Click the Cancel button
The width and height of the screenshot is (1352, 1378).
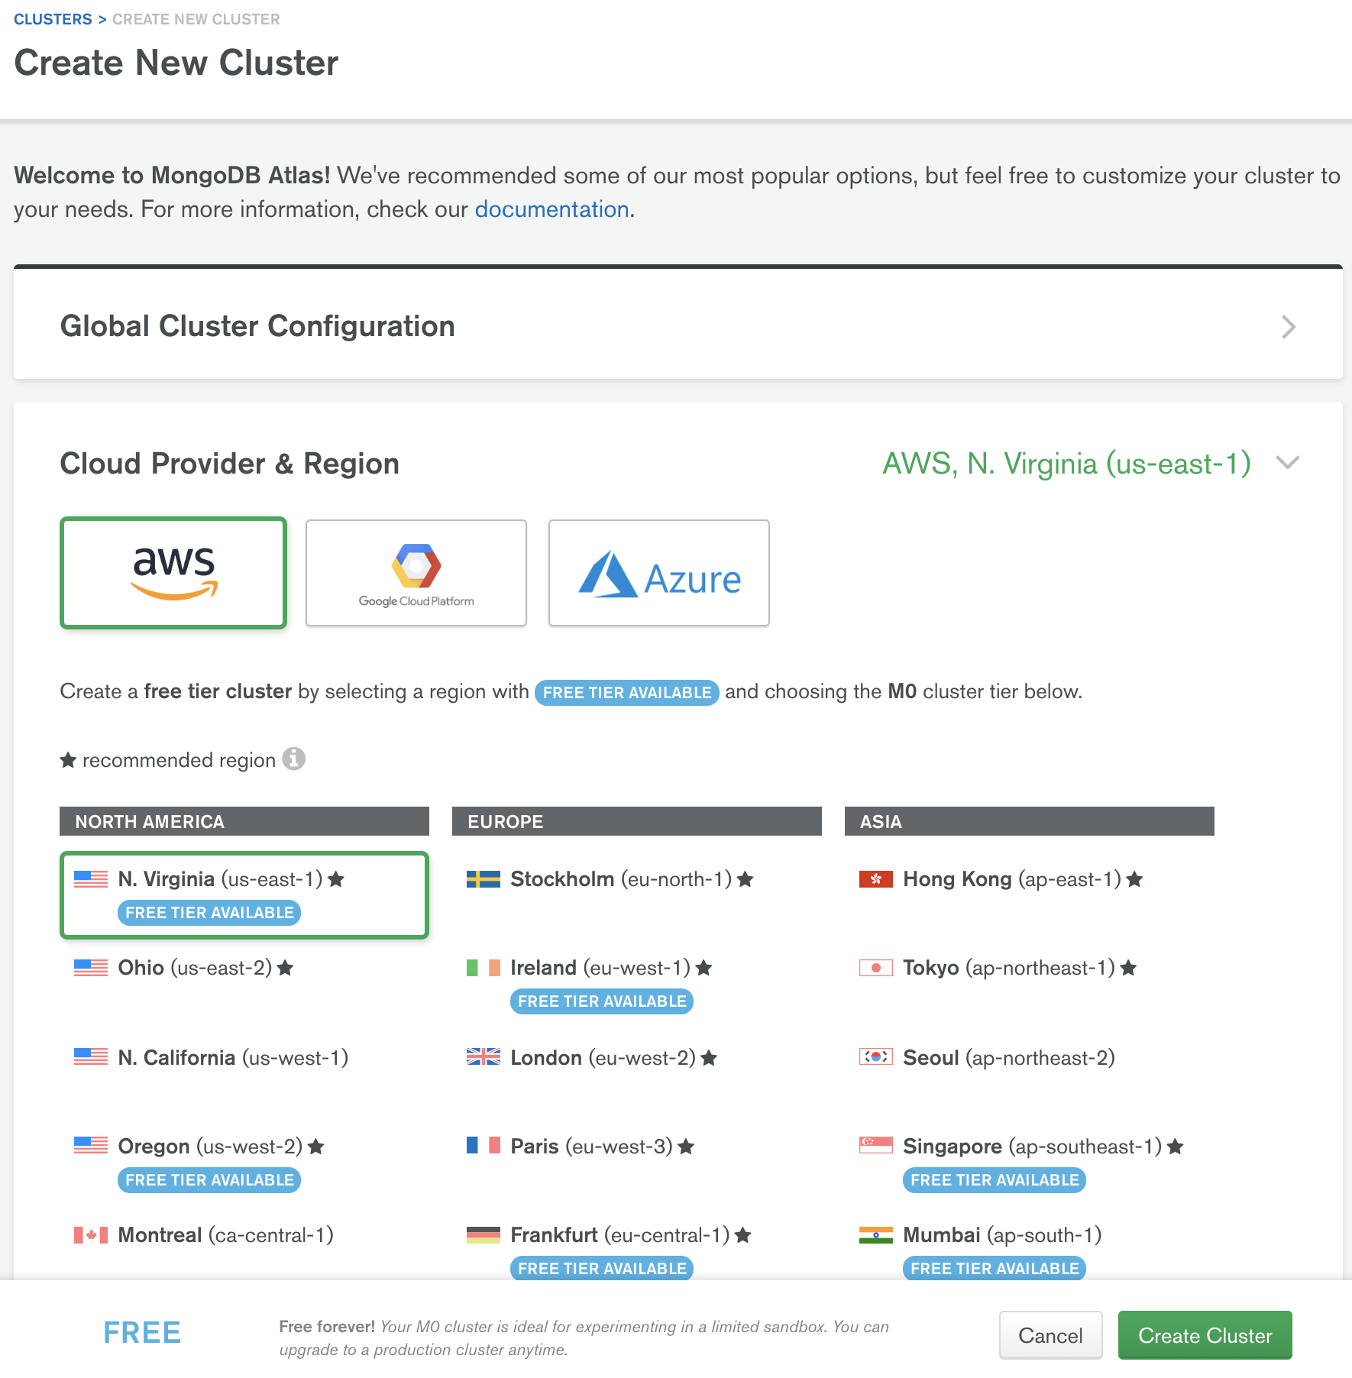coord(1050,1334)
